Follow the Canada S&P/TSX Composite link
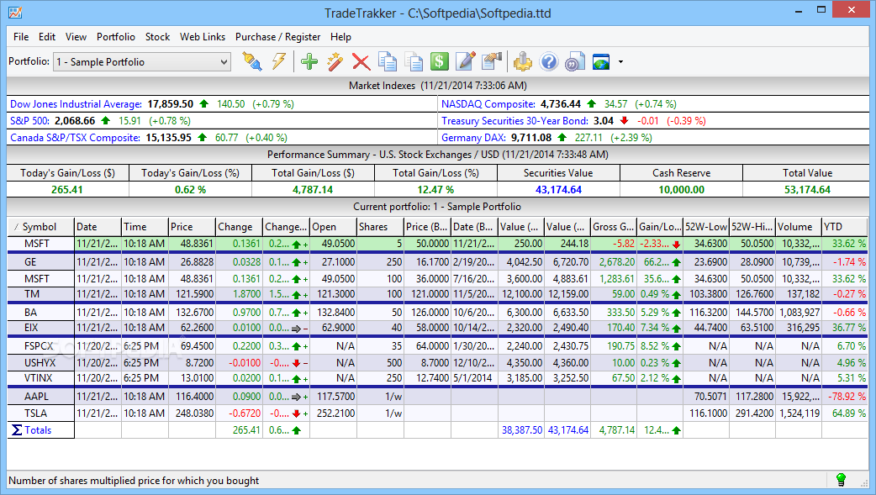The image size is (876, 495). pyautogui.click(x=76, y=138)
